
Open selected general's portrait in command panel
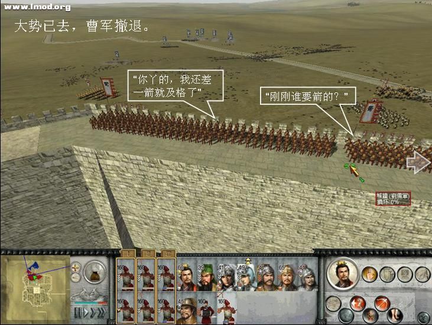343,274
